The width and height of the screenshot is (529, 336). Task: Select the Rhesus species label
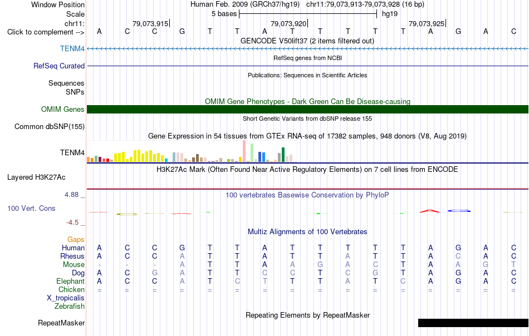tap(72, 256)
